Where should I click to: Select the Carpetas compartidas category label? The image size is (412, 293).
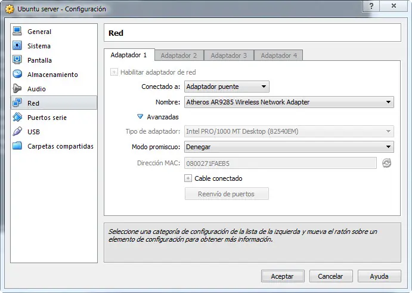coord(60,146)
